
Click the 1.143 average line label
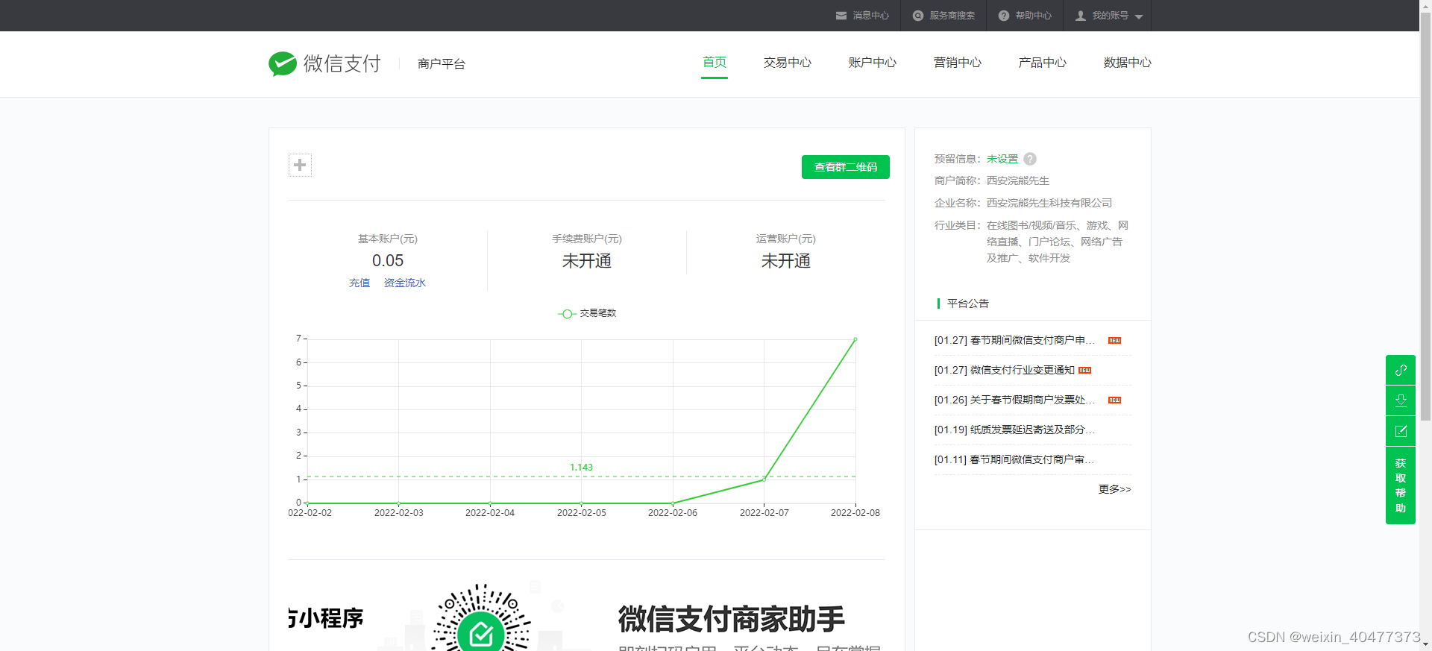[581, 468]
